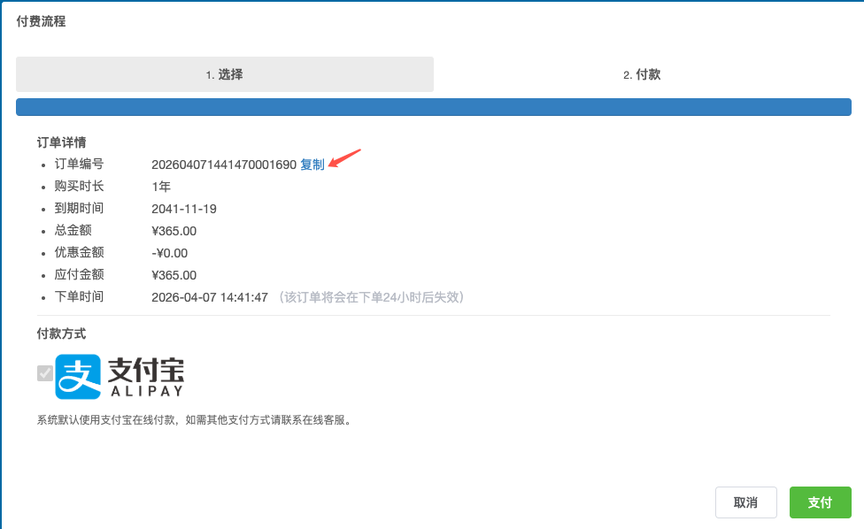Click the 复制 link beside the order number

(312, 165)
